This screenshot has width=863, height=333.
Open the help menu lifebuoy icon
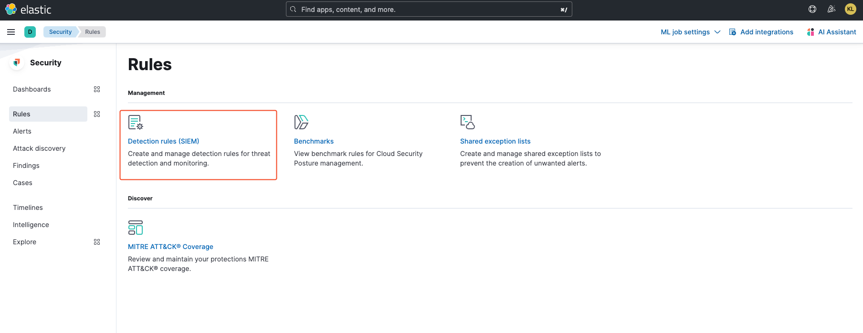[812, 9]
